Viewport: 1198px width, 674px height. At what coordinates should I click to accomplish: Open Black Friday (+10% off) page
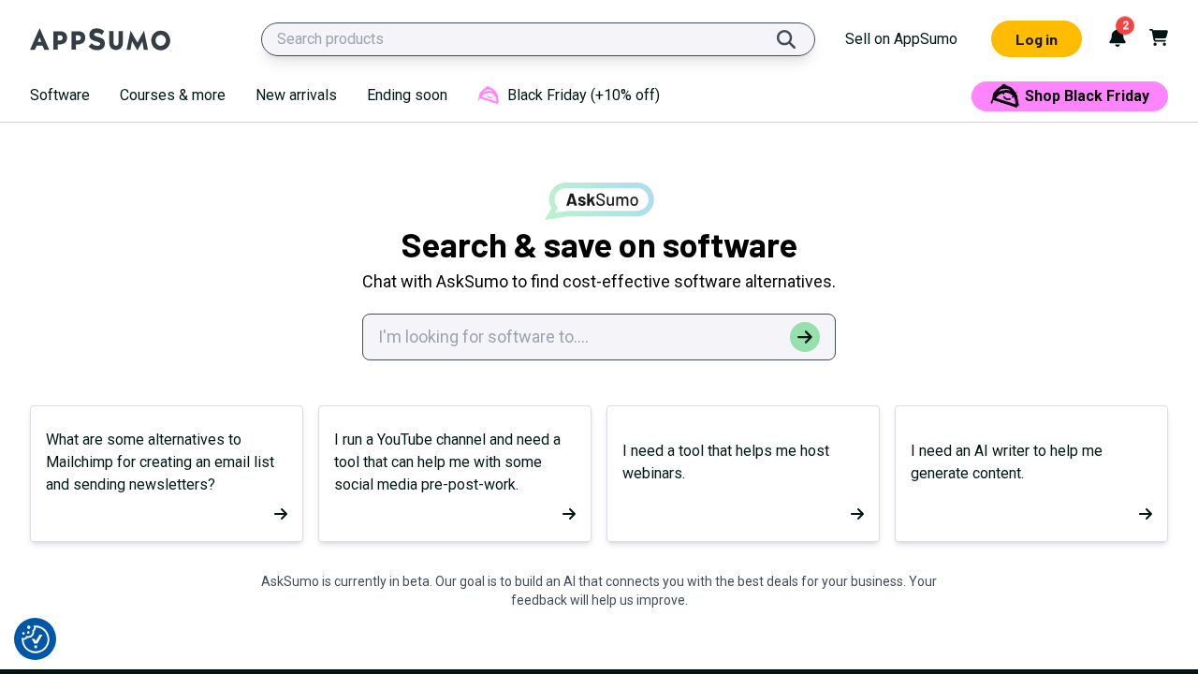point(583,95)
